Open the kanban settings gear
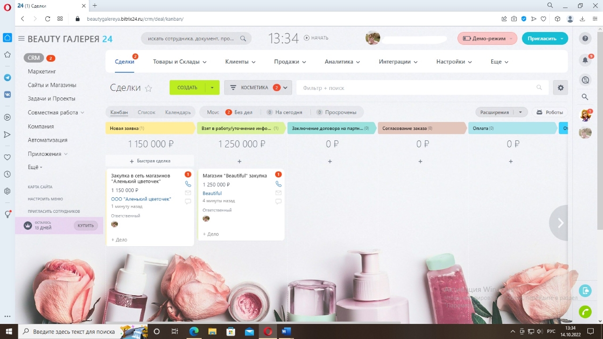The height and width of the screenshot is (339, 603). pos(561,88)
